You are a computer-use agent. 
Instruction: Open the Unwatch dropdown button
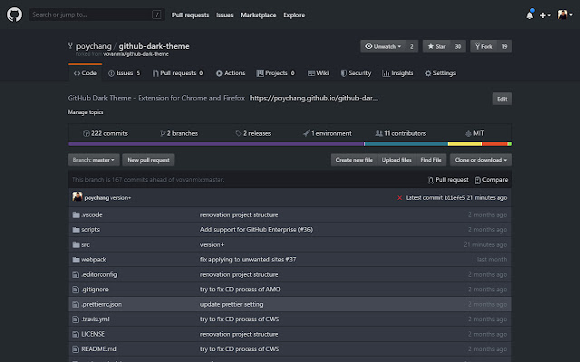[x=382, y=46]
